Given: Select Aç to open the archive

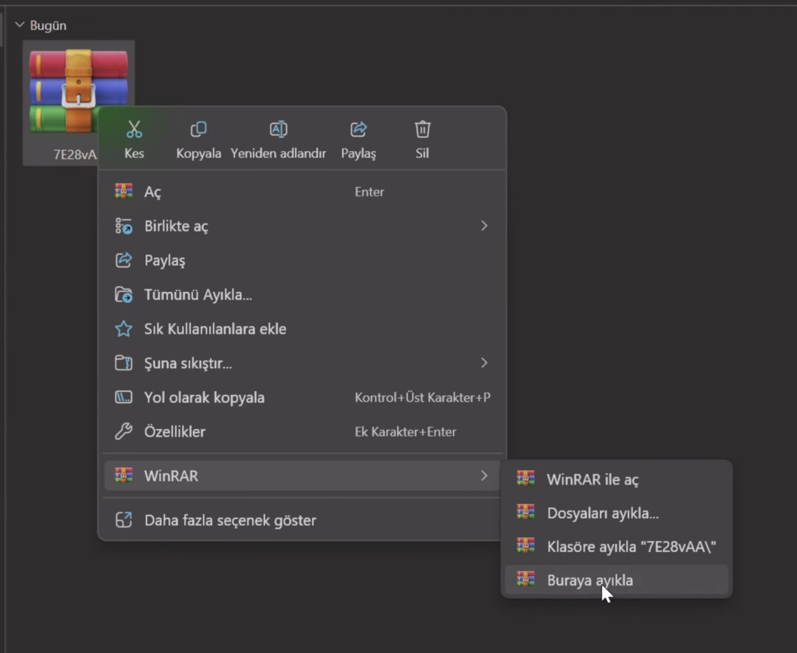Looking at the screenshot, I should click(153, 192).
